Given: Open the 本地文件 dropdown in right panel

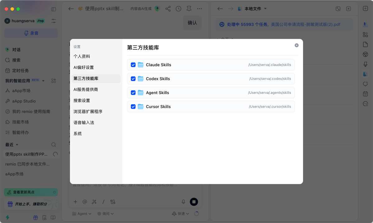Looking at the screenshot, I should tap(252, 9).
